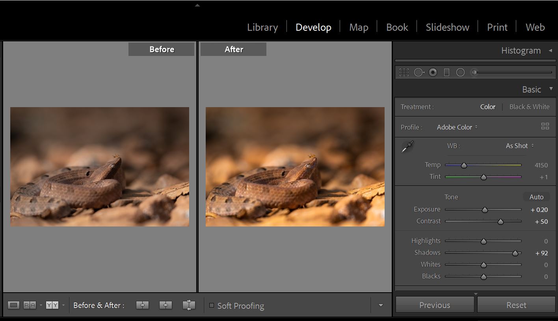Open the Book module

coord(397,27)
